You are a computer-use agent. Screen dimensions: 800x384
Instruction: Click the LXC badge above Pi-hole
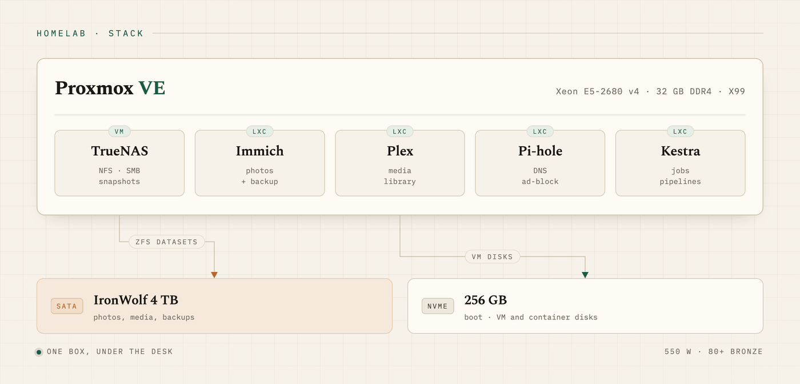pyautogui.click(x=540, y=131)
